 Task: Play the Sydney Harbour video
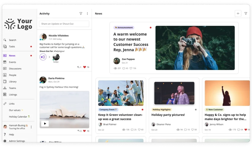tap(45, 123)
